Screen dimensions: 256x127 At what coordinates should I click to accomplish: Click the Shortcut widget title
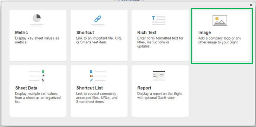click(85, 33)
